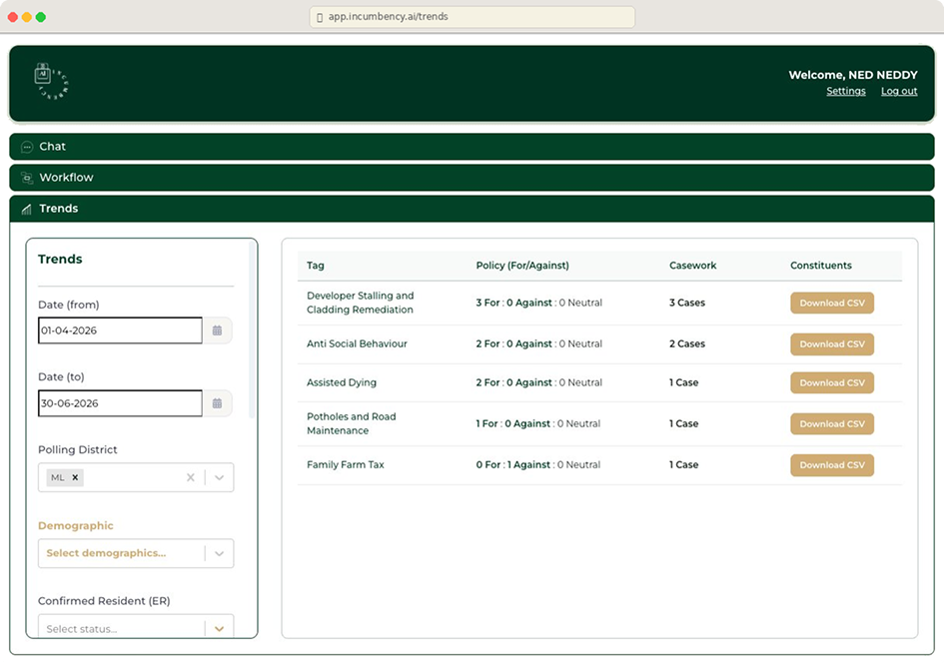Click the '2 Cases' casework cell
This screenshot has height=664, width=944.
(x=687, y=343)
